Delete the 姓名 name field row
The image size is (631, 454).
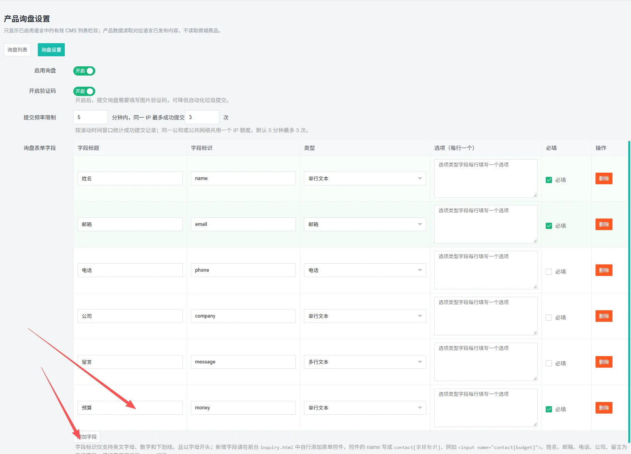coord(604,178)
